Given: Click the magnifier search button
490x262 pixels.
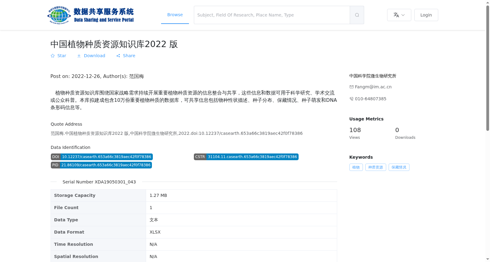Looking at the screenshot, I should (x=357, y=15).
